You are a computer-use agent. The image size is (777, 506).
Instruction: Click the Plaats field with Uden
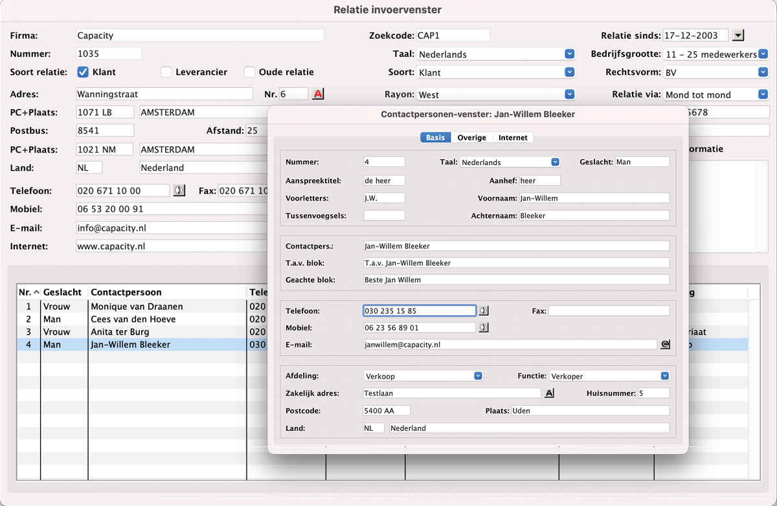[591, 411]
